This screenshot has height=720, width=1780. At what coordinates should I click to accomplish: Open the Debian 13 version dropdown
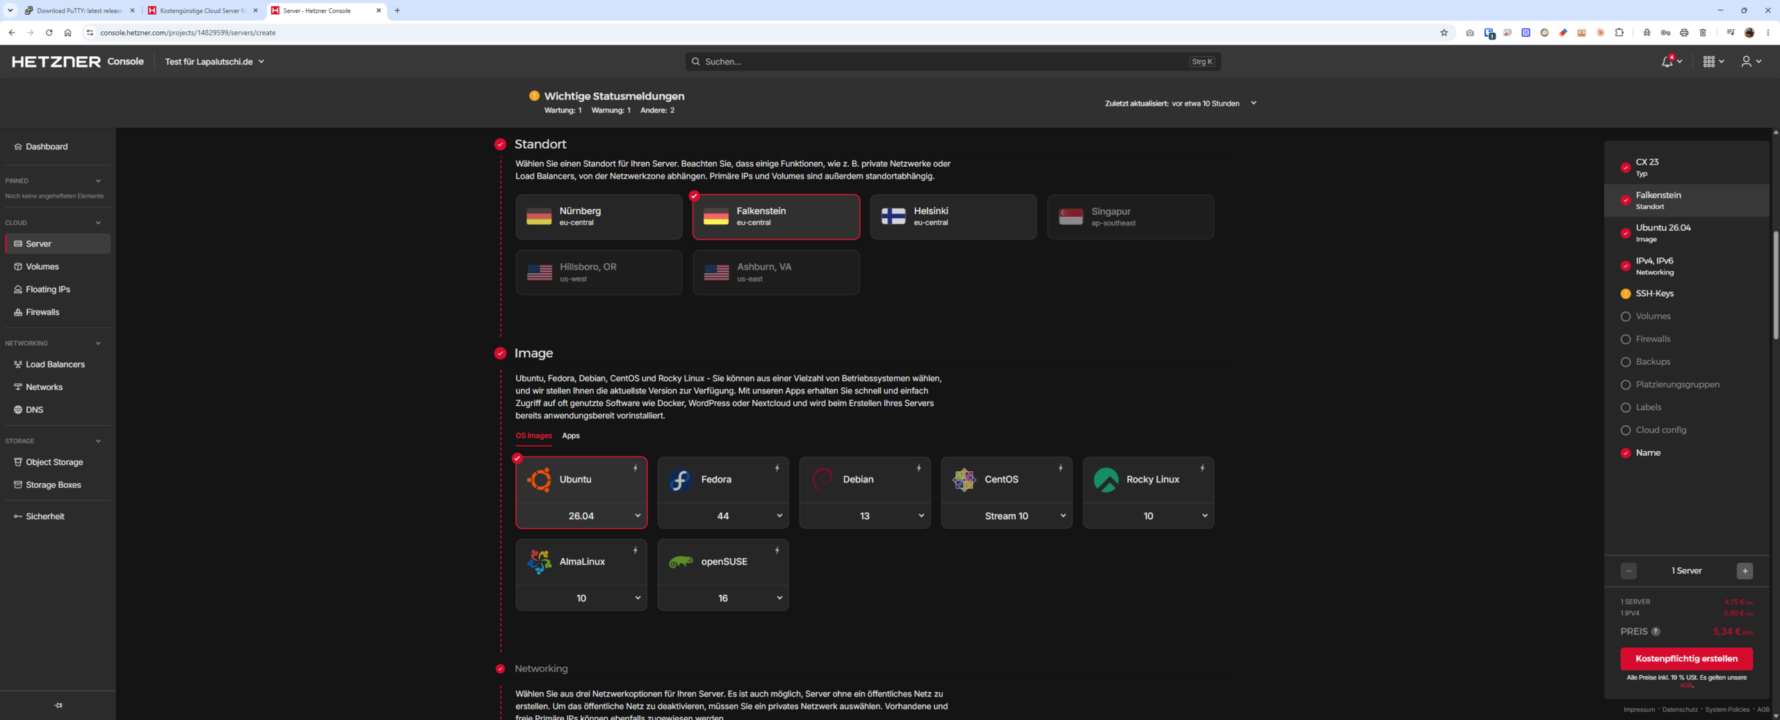865,516
